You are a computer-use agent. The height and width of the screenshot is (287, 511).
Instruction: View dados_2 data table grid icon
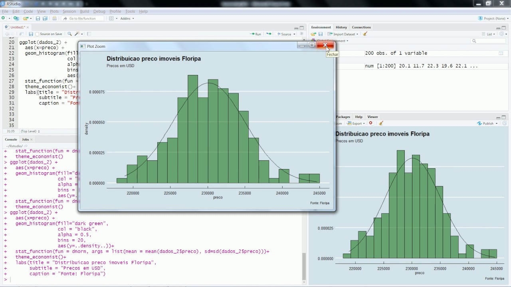click(501, 53)
